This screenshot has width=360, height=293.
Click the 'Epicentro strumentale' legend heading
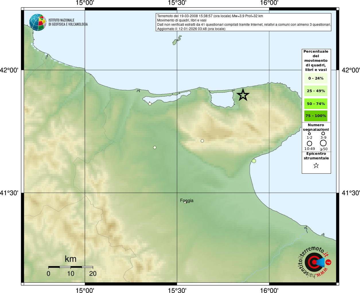coord(316,156)
